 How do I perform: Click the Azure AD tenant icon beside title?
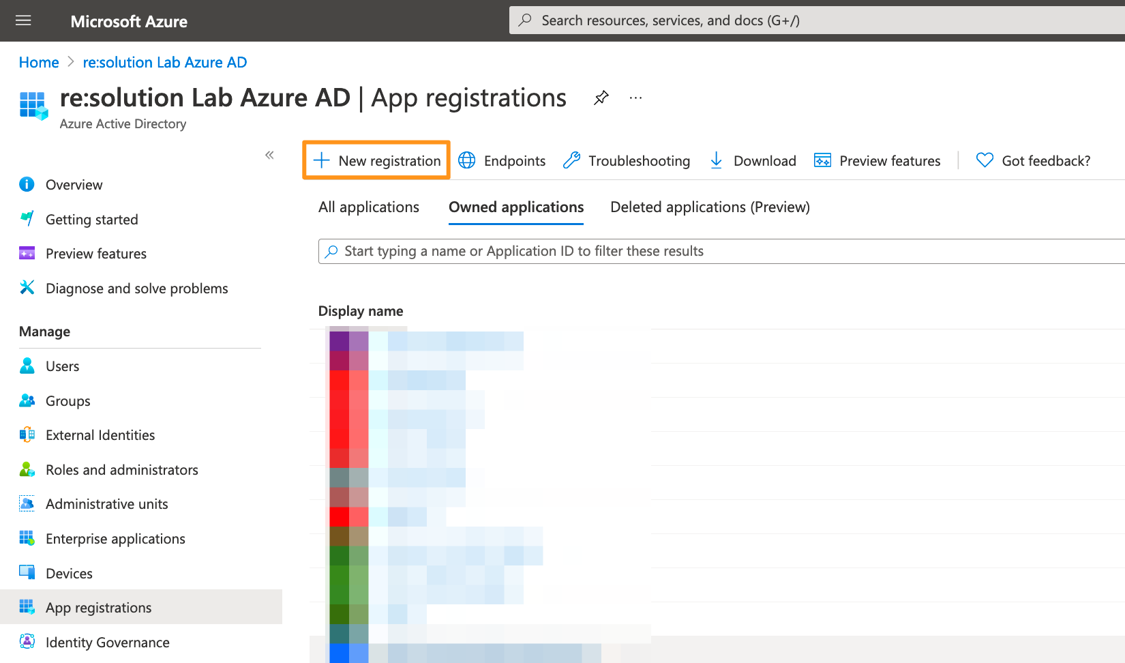click(x=34, y=106)
